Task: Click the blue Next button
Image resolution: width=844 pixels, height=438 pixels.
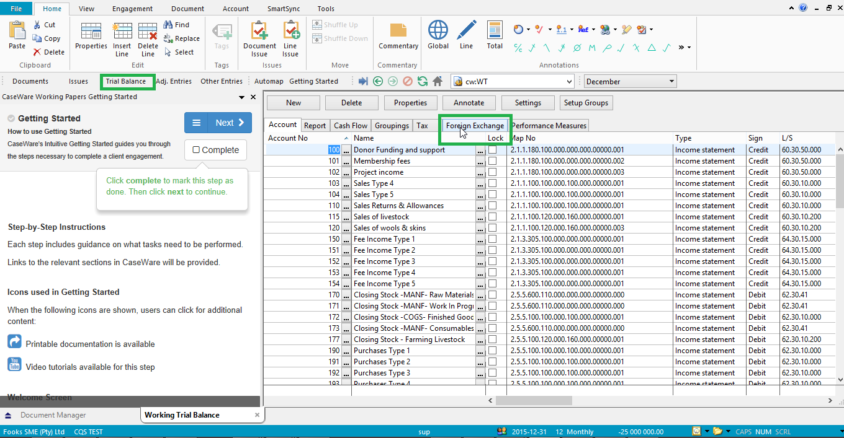Action: 229,123
